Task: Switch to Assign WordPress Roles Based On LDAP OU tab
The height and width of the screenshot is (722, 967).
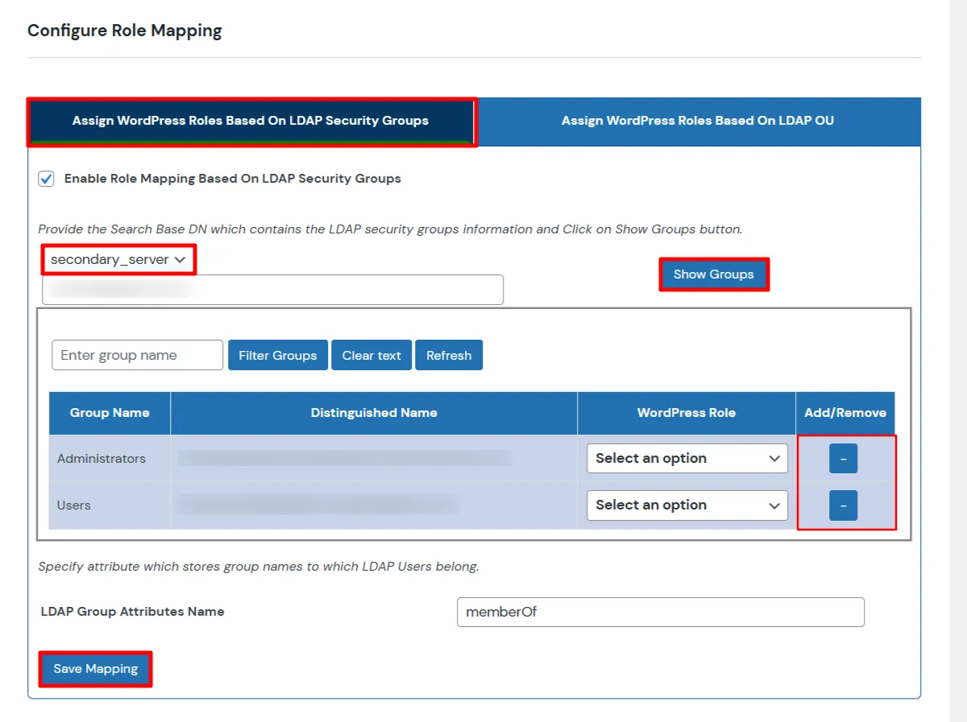Action: tap(696, 121)
